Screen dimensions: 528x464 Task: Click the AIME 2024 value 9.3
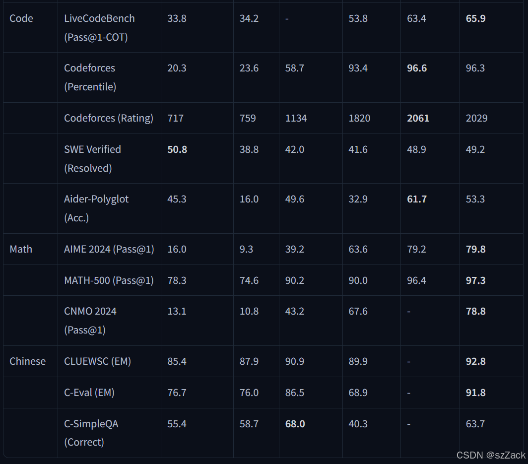[246, 249]
